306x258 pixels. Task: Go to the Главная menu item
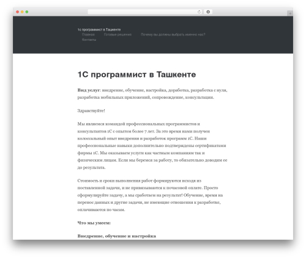[89, 35]
